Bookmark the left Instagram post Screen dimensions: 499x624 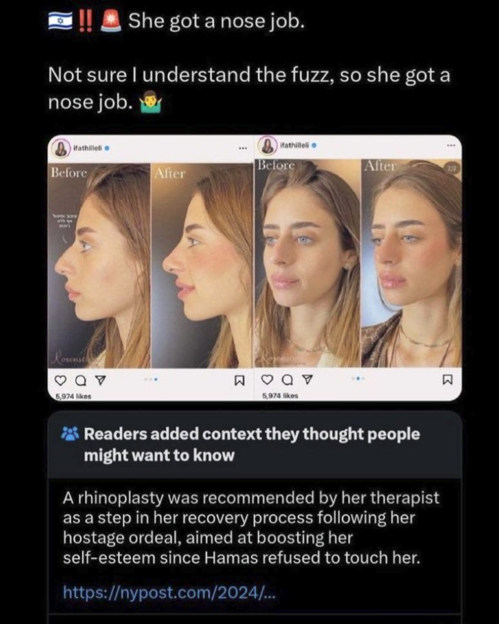[x=239, y=381]
